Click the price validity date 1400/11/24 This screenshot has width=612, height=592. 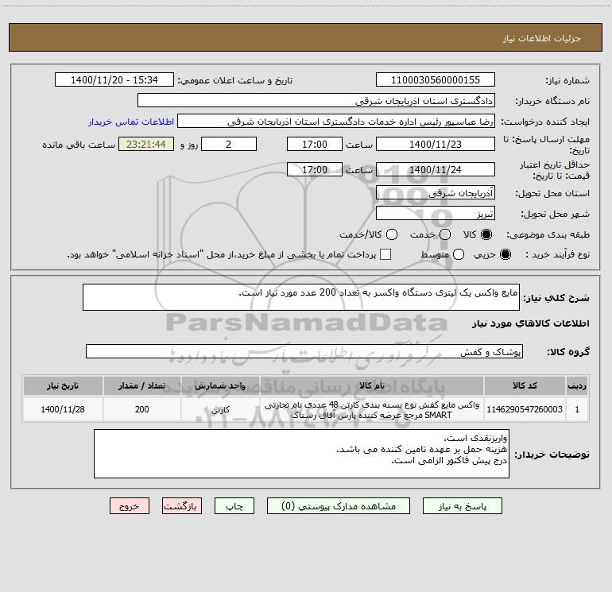[x=436, y=169]
